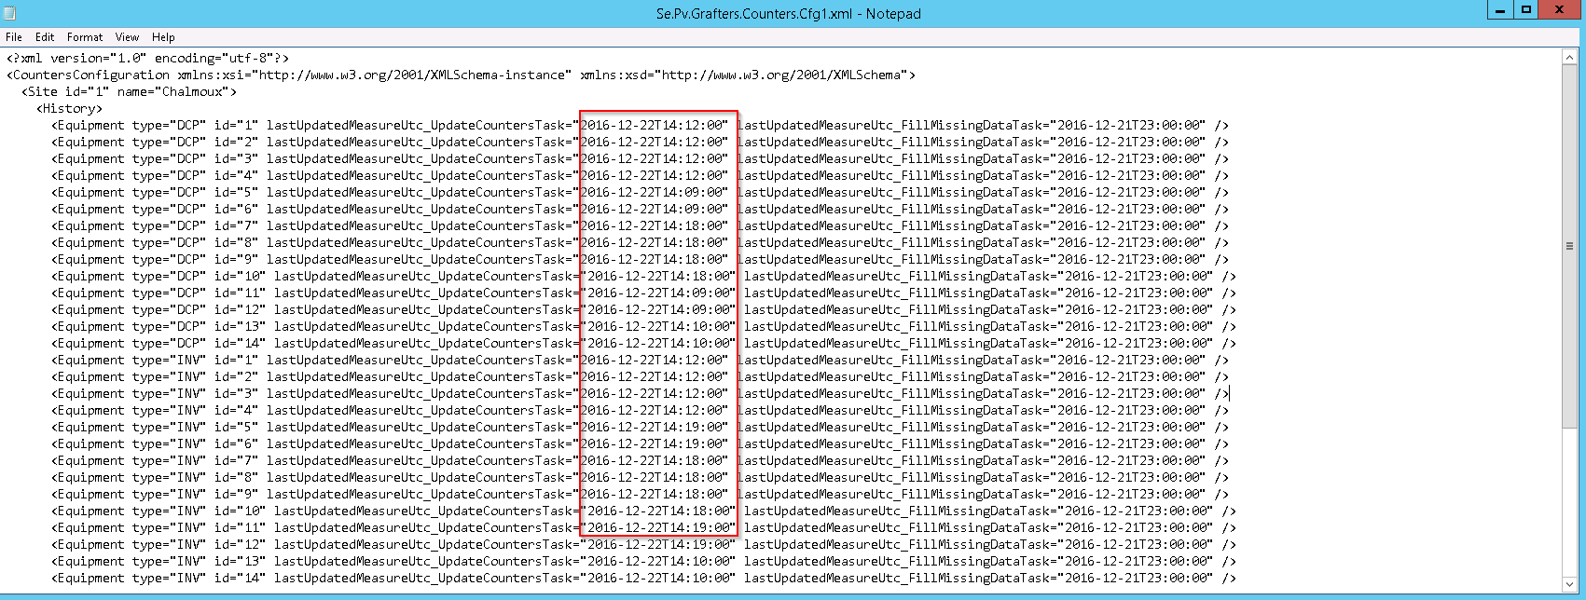Open the Help menu

163,37
